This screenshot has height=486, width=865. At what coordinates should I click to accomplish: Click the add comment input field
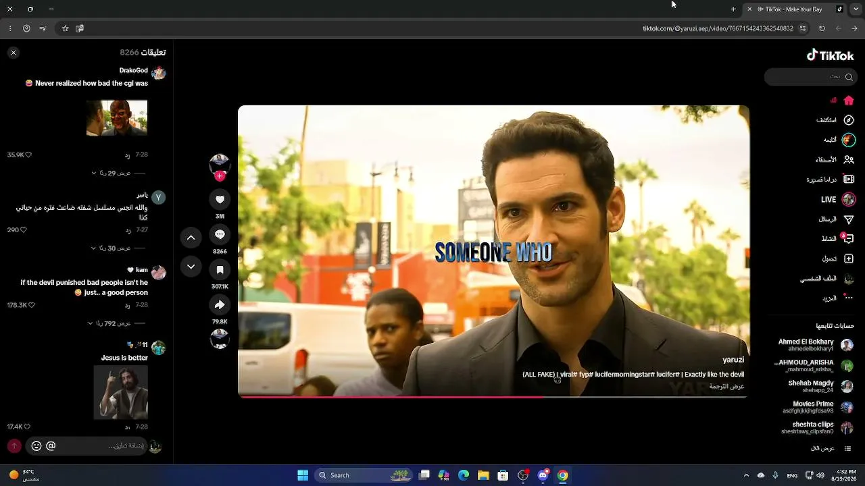(86, 446)
